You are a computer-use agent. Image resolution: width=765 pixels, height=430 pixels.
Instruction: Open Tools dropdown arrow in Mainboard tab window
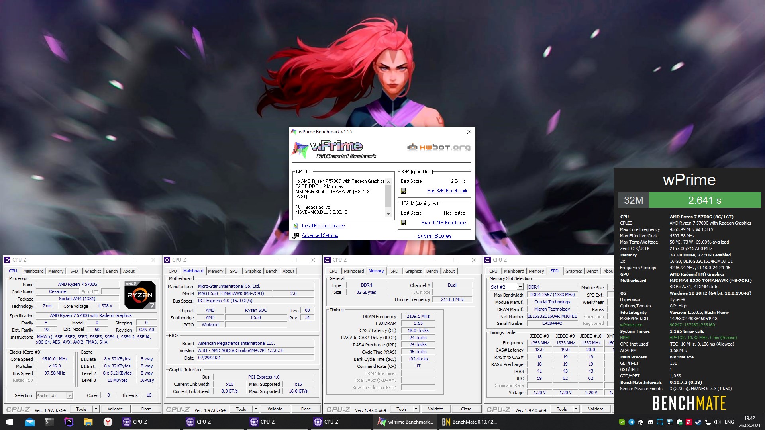pyautogui.click(x=255, y=409)
